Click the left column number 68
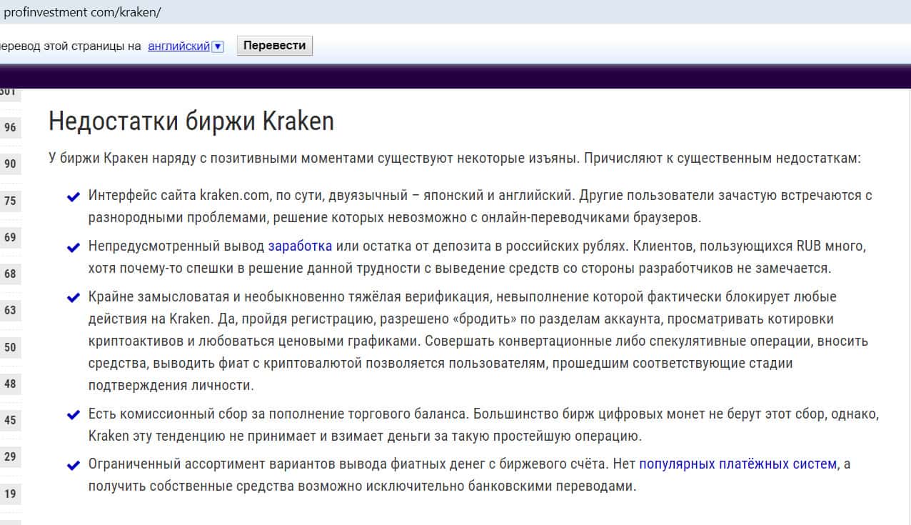 (10, 274)
